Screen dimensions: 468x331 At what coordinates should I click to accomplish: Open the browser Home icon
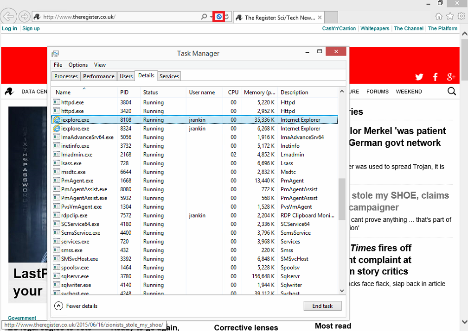(x=439, y=17)
